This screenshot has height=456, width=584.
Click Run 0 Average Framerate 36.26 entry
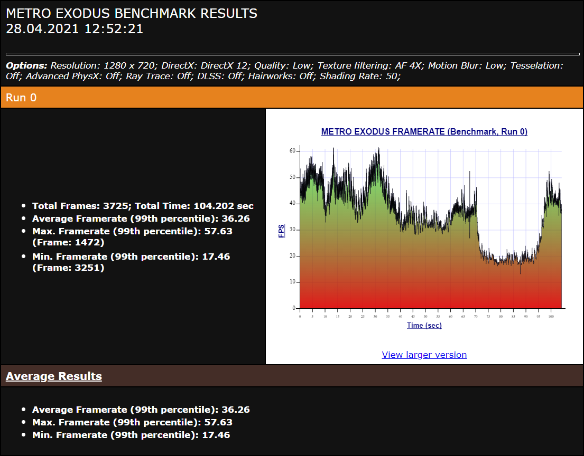click(141, 218)
